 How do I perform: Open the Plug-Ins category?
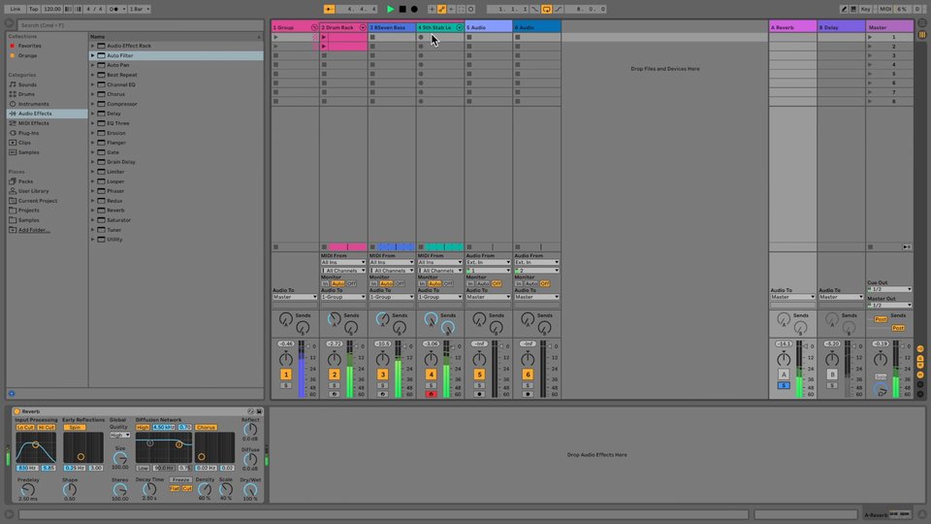28,133
